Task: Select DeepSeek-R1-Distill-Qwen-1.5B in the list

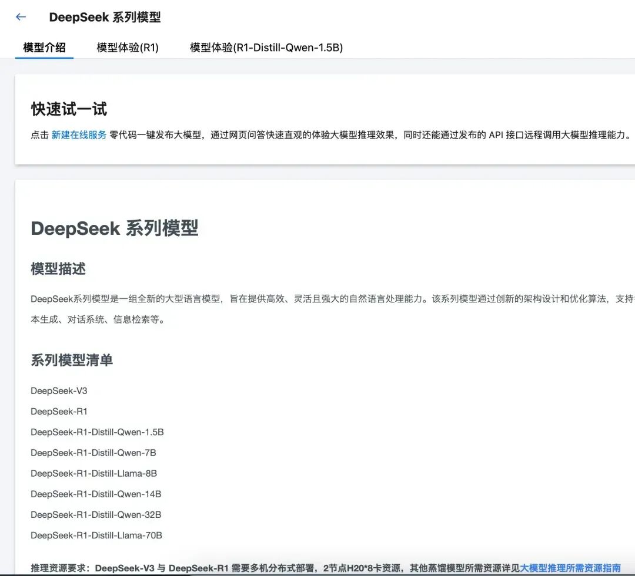Action: (x=97, y=432)
